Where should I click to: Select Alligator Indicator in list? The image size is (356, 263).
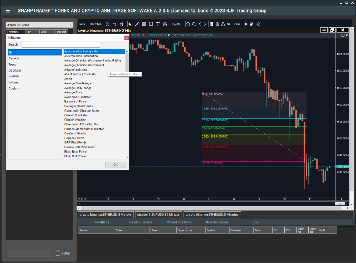(x=94, y=70)
